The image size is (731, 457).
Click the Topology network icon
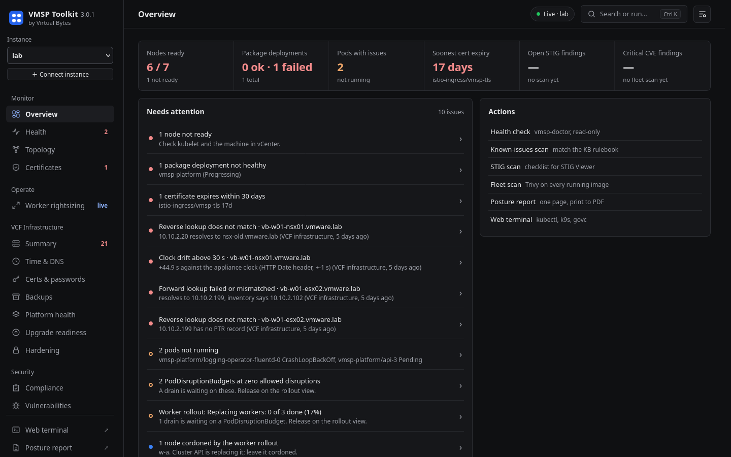(16, 150)
